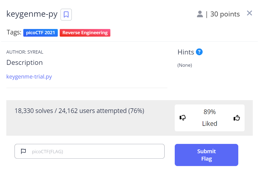Focus the picoCTF{FLAG} input field

point(96,151)
